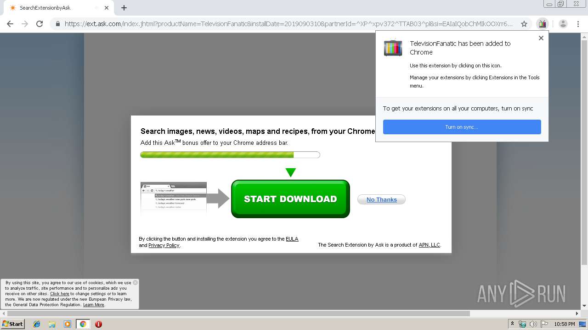Open the file explorer taskbar icon

pos(52,324)
